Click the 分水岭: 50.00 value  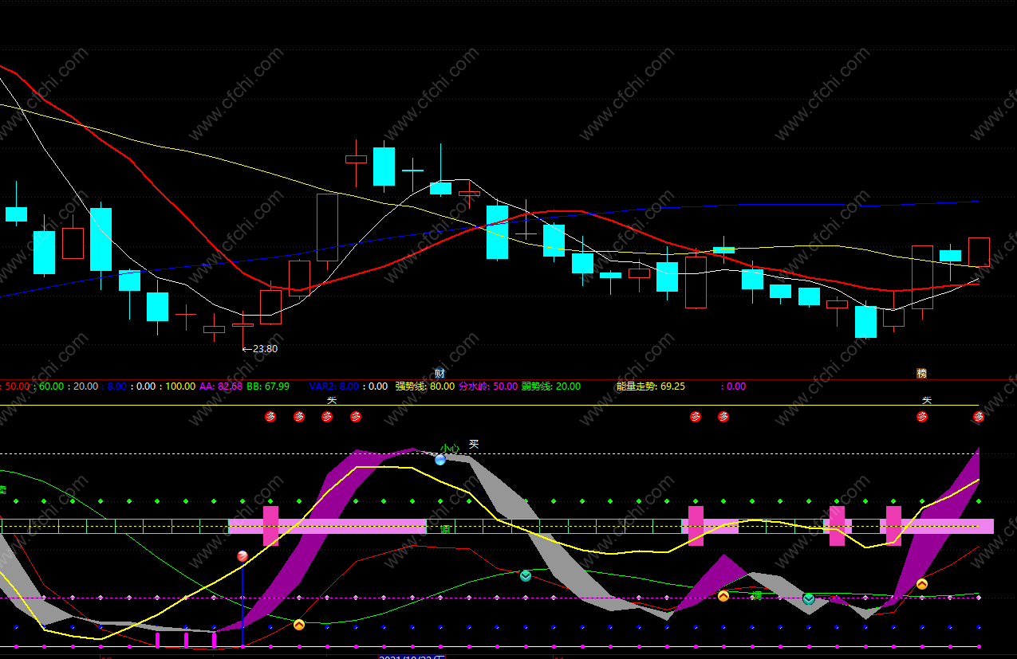(x=488, y=386)
